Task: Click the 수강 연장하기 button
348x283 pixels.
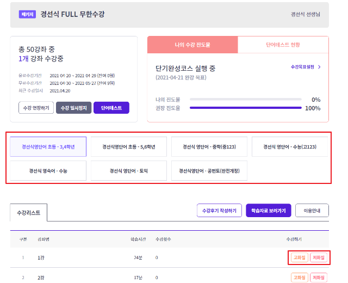Action: tap(36, 108)
